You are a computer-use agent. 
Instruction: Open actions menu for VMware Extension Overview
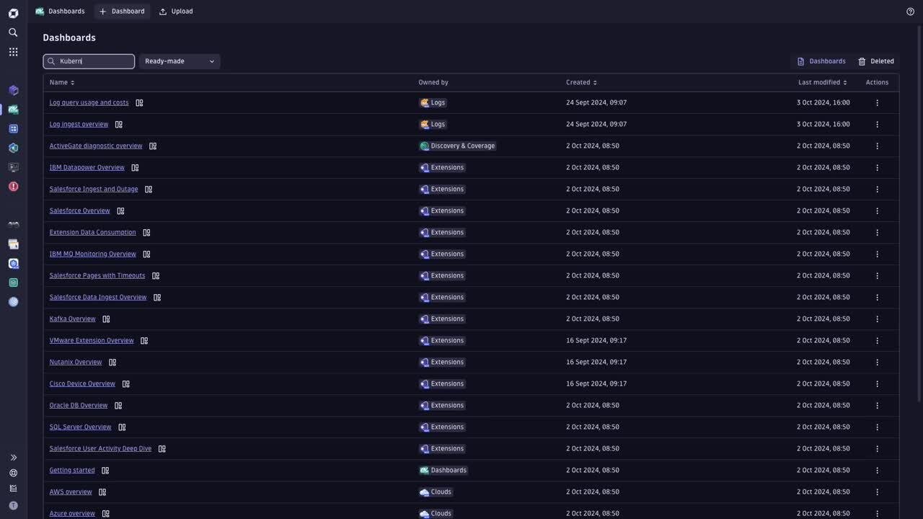tap(877, 341)
